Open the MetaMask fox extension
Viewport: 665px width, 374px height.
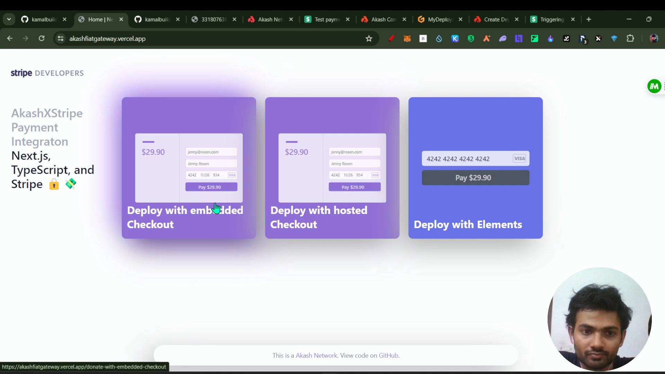pyautogui.click(x=407, y=38)
